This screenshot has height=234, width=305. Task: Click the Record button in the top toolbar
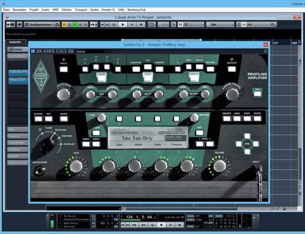point(141,24)
